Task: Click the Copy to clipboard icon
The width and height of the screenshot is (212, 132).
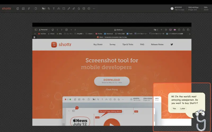Action: [18, 8]
